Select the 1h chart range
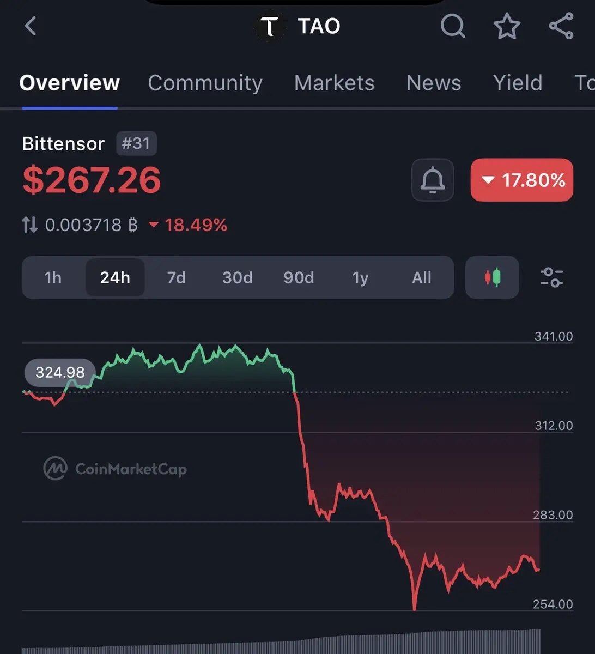595x654 pixels. click(53, 277)
